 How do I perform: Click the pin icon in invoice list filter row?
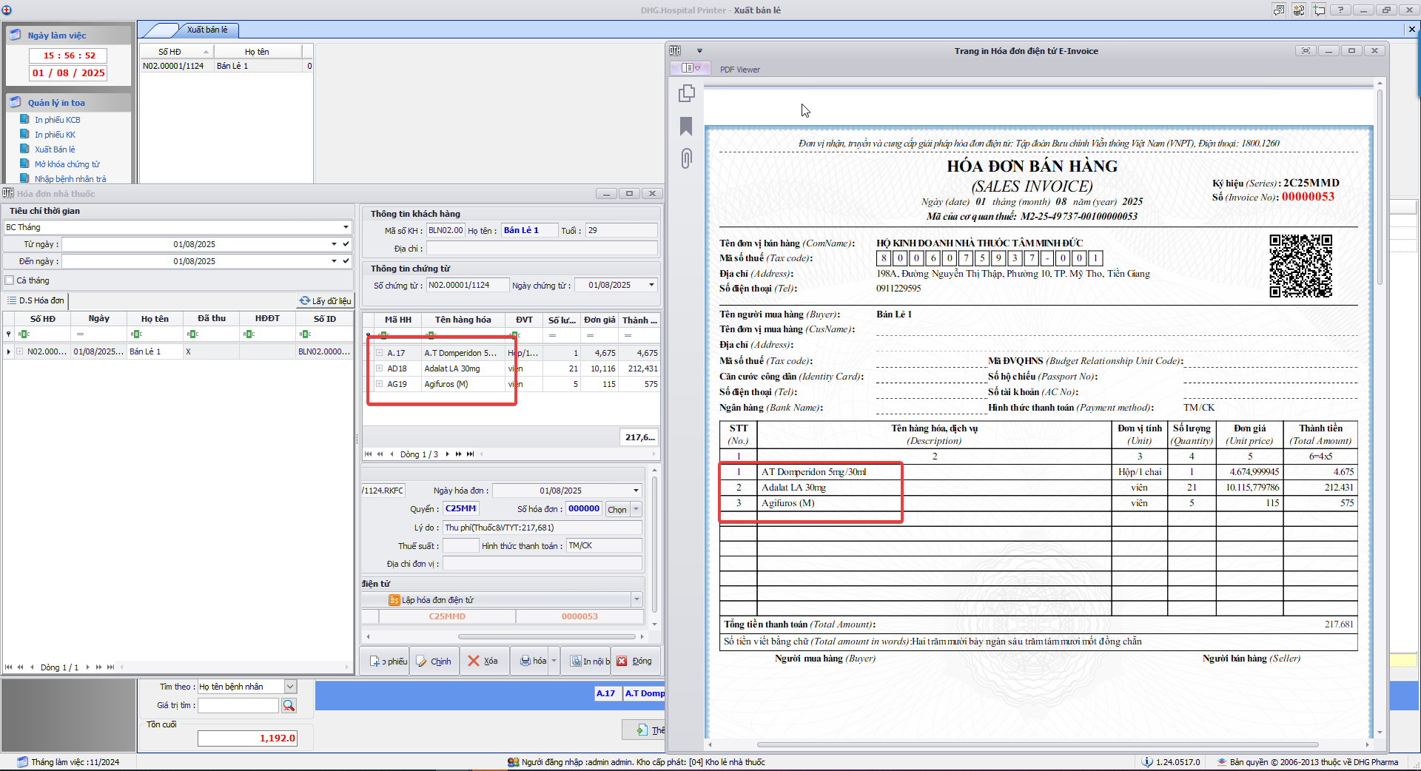coord(8,334)
